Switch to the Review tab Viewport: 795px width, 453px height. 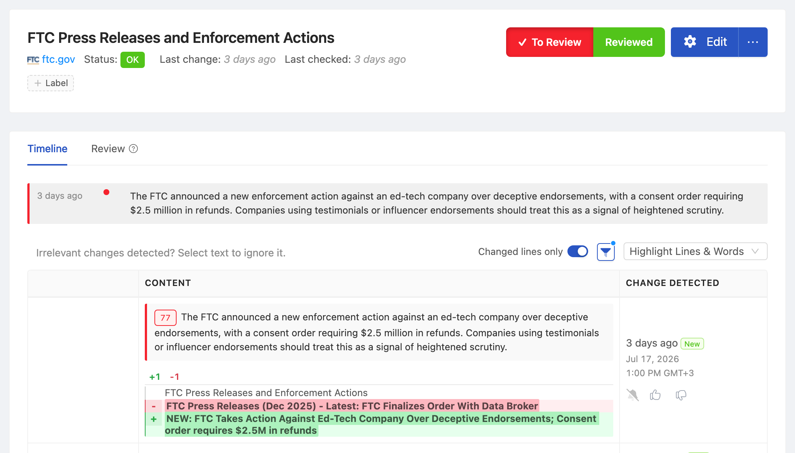pyautogui.click(x=108, y=149)
